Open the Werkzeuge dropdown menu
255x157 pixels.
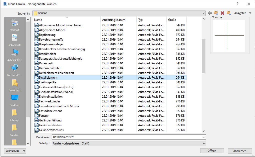(x=15, y=151)
